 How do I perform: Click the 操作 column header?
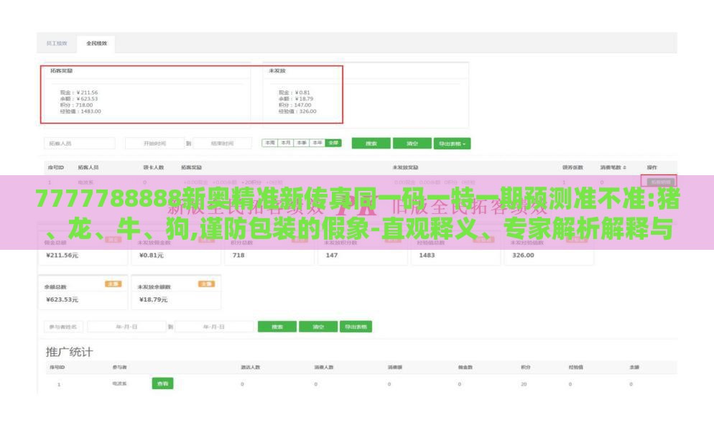(652, 167)
